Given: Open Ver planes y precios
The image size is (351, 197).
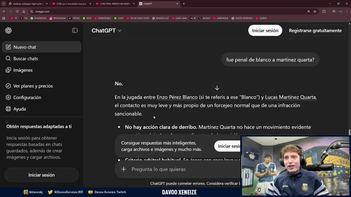Looking at the screenshot, I should click(x=42, y=86).
